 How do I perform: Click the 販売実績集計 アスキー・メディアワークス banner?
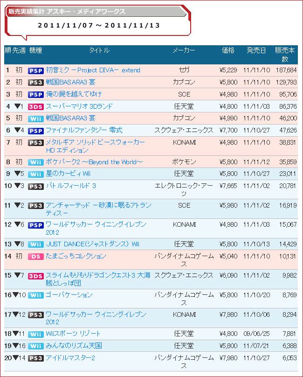96,12
